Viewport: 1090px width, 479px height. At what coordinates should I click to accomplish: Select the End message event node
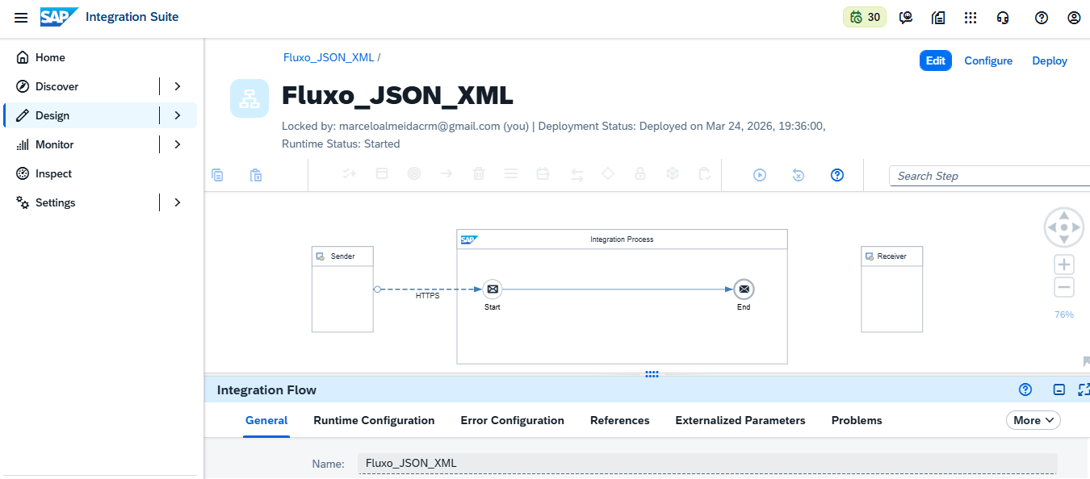[x=744, y=289]
